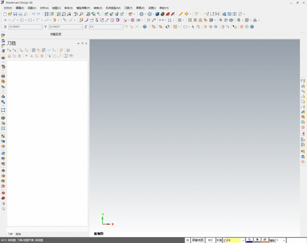Viewport: 307px width, 243px height.
Task: Close the toolpath panel
Action: (86, 43)
